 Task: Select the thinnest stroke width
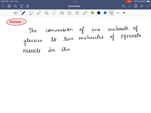click(111, 13)
